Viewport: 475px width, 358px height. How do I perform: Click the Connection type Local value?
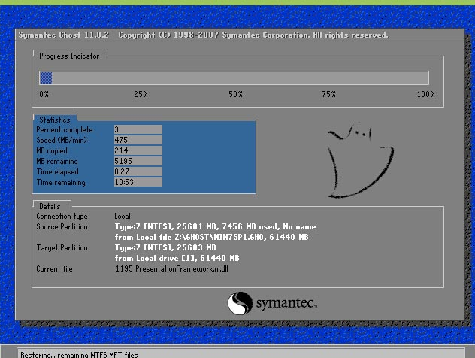tap(122, 217)
